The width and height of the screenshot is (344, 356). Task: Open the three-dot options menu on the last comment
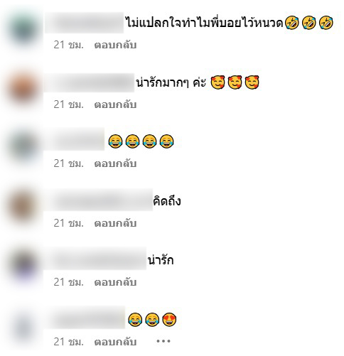163,341
